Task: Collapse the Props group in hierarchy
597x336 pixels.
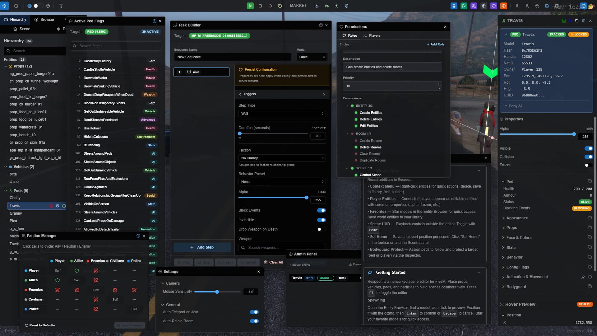Action: (x=6, y=66)
